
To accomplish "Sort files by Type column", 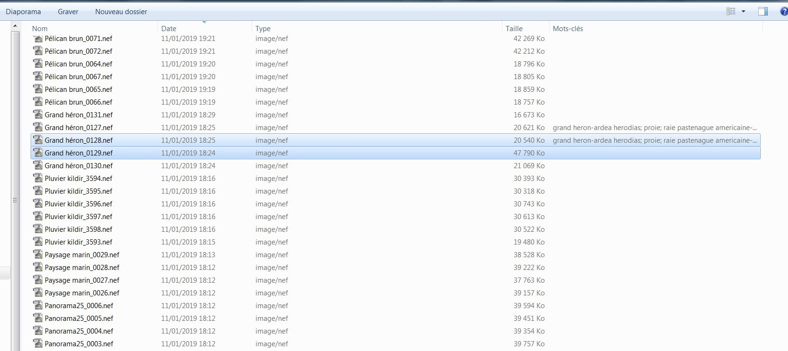I will (263, 28).
